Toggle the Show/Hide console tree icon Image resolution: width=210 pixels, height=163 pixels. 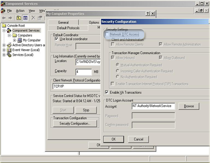click(x=25, y=18)
